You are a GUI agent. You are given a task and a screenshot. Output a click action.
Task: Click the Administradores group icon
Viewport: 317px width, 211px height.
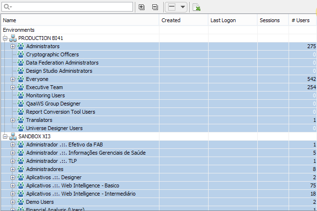[21, 169]
